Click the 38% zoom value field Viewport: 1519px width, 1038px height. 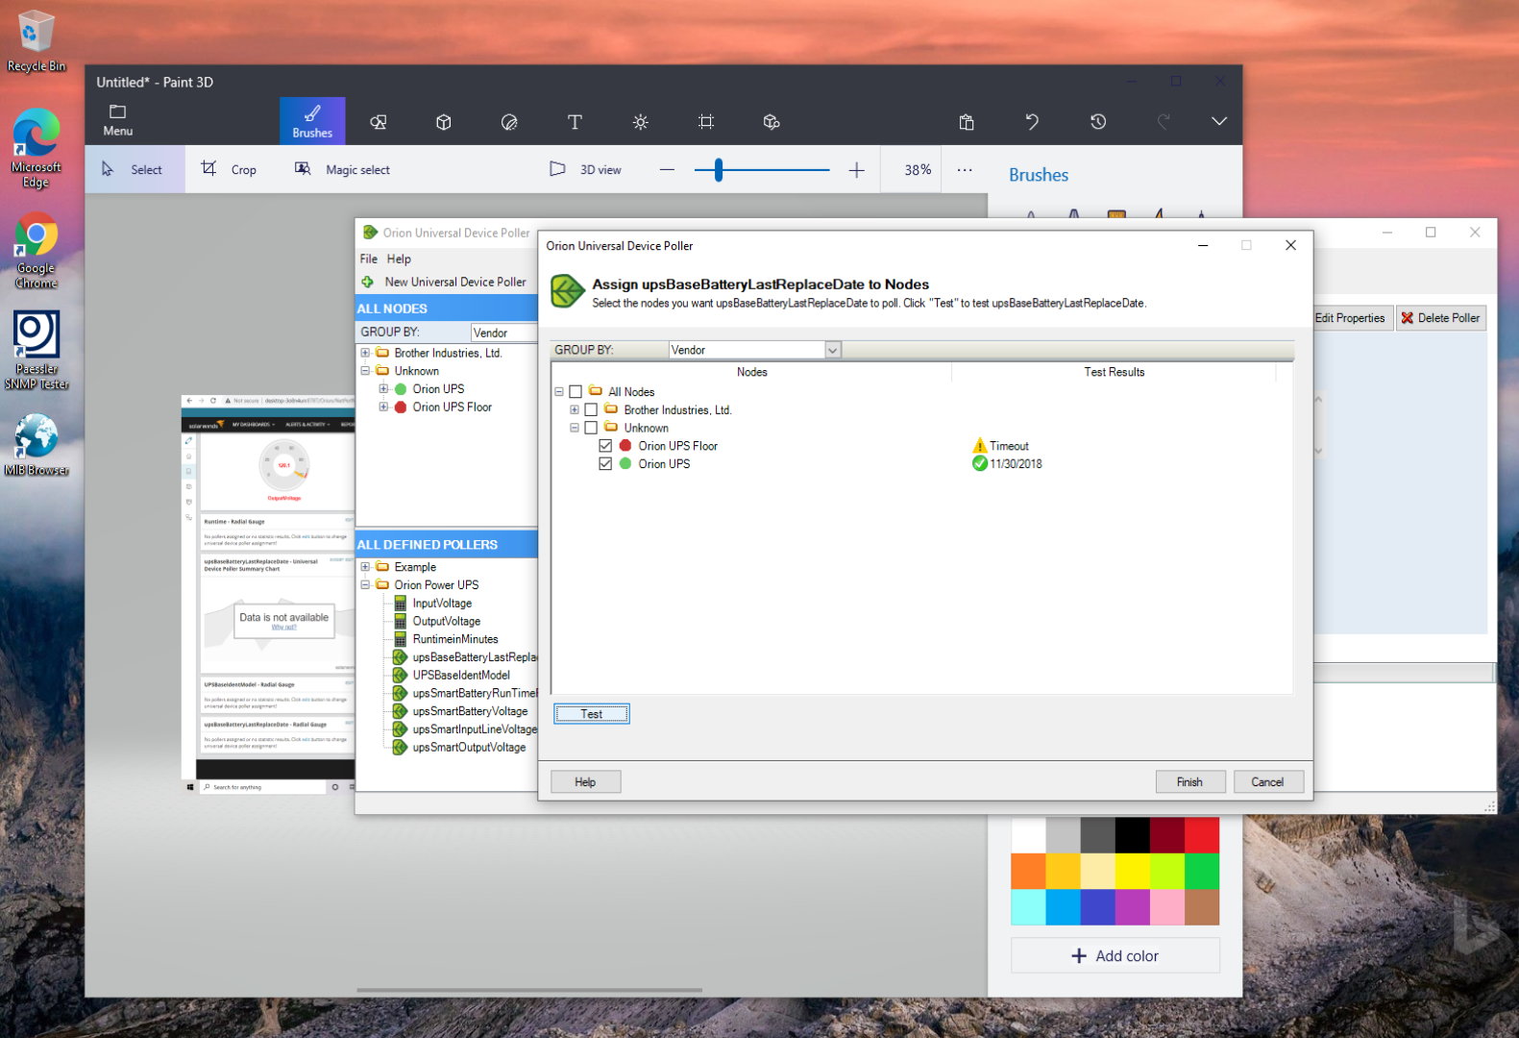point(918,170)
